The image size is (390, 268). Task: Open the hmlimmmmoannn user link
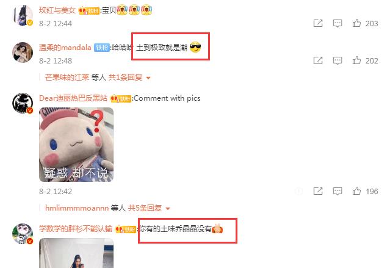point(77,208)
